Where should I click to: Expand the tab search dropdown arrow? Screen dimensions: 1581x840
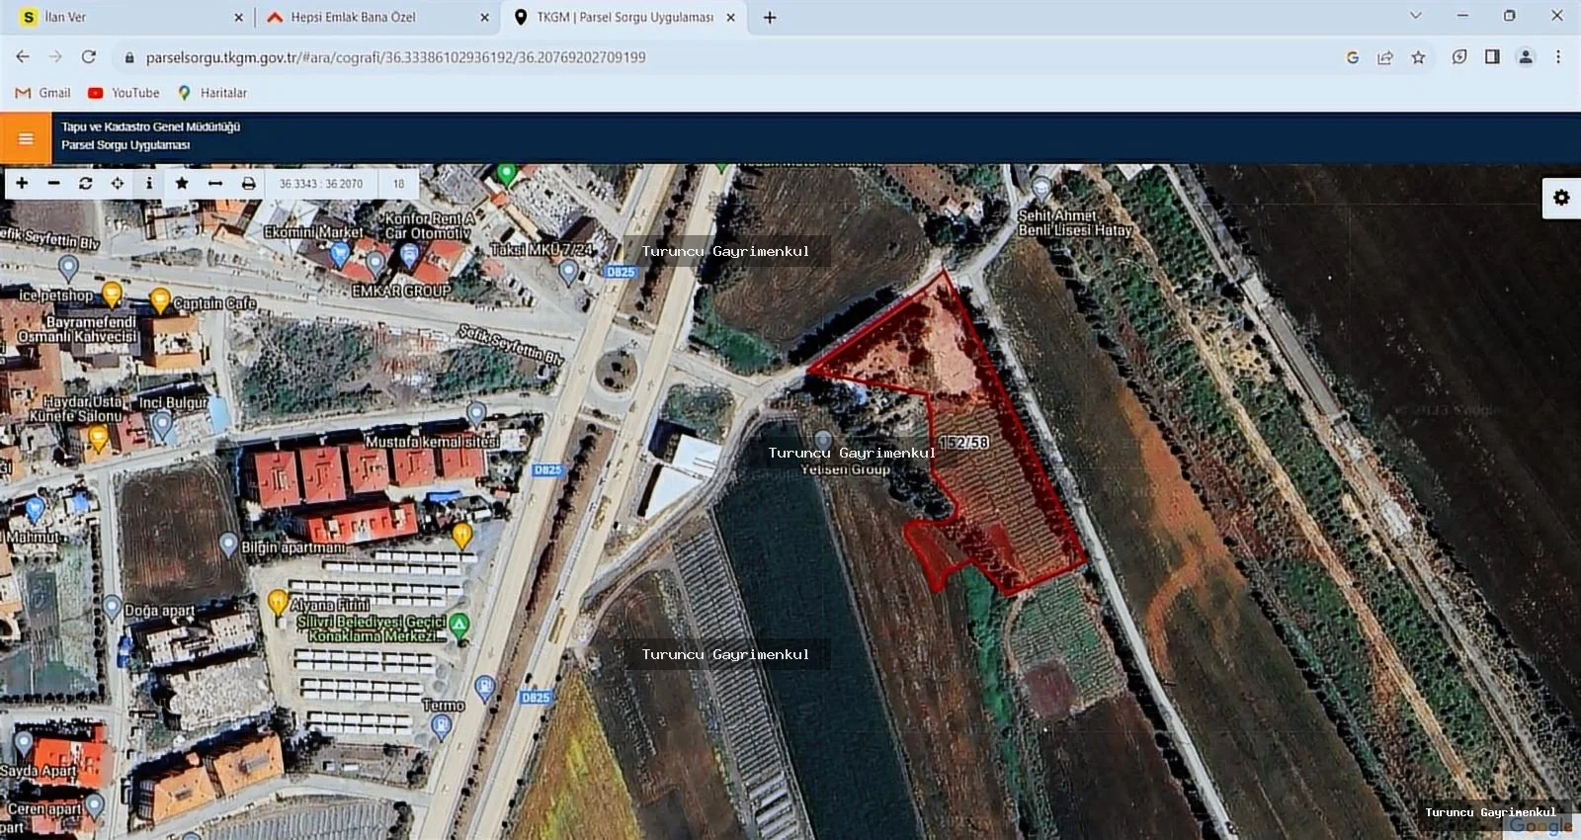(1416, 16)
